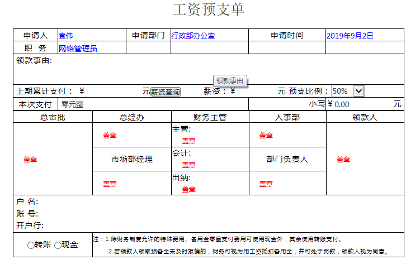Click the 薪资查询 button
The image size is (420, 274).
(165, 92)
